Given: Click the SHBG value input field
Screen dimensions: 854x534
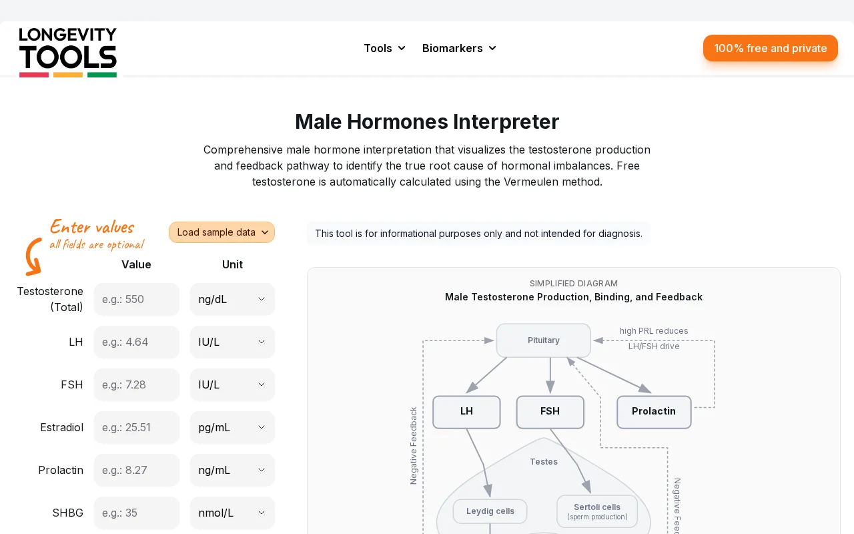Looking at the screenshot, I should click(x=137, y=513).
